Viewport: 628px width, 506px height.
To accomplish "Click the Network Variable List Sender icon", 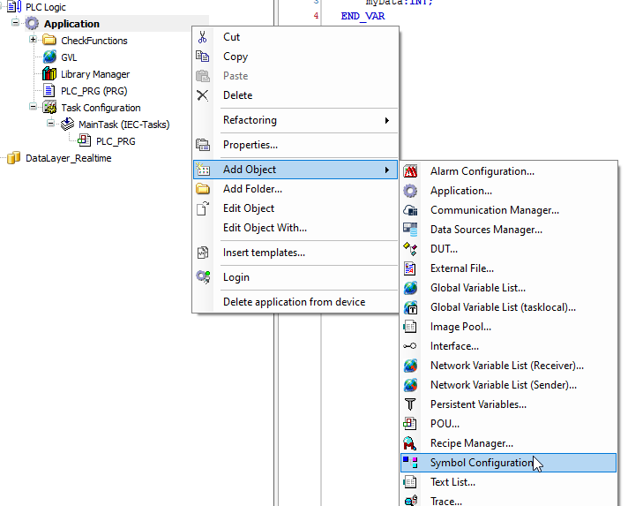I will [x=410, y=385].
